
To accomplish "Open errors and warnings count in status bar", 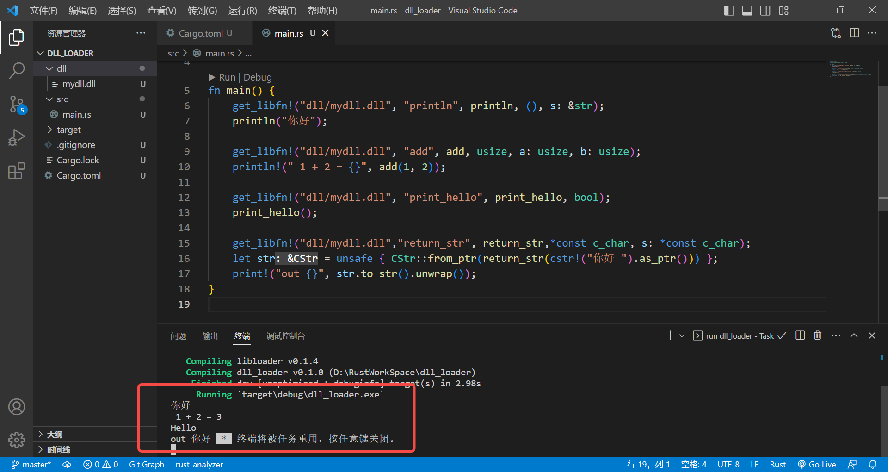I will (x=100, y=465).
